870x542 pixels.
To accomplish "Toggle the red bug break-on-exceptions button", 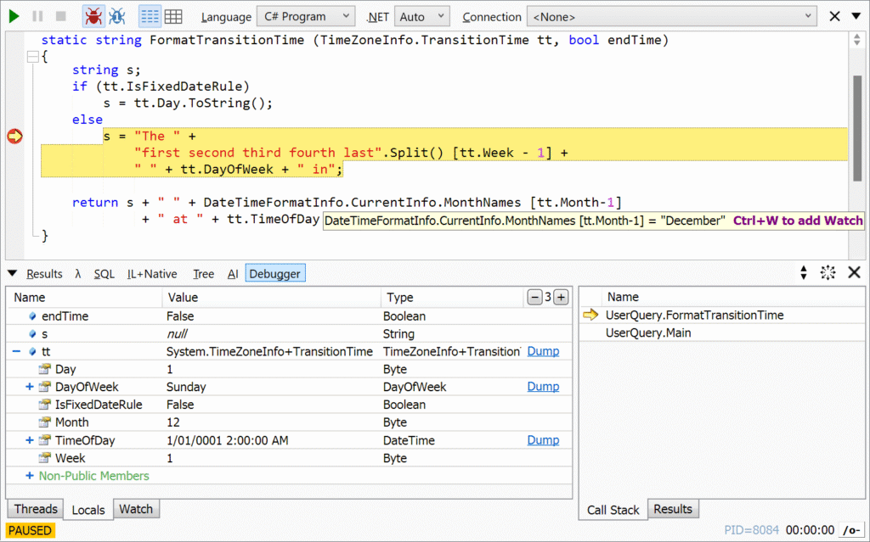I will 93,16.
